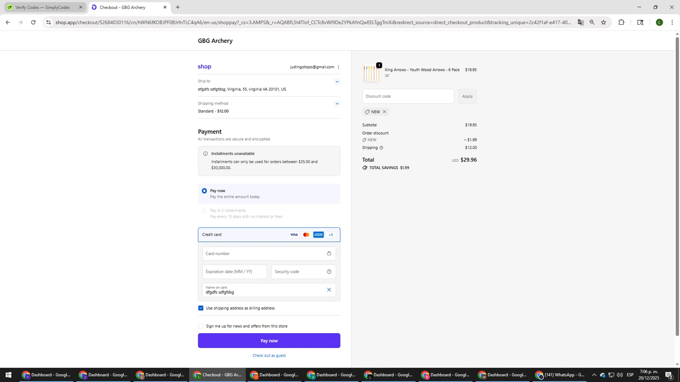Click the Discount code input field

[x=408, y=96]
